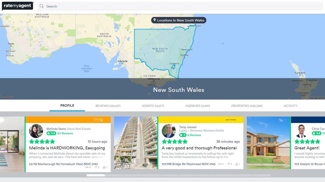Click the address 101/91B Bridge Rd Westmead

coord(188,164)
